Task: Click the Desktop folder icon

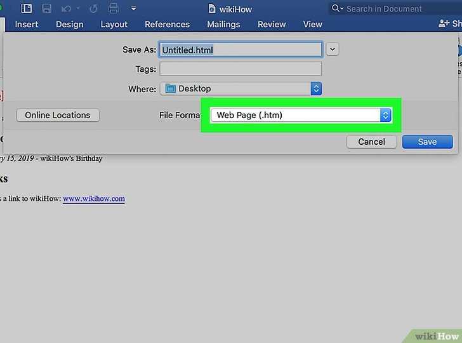Action: click(x=170, y=88)
